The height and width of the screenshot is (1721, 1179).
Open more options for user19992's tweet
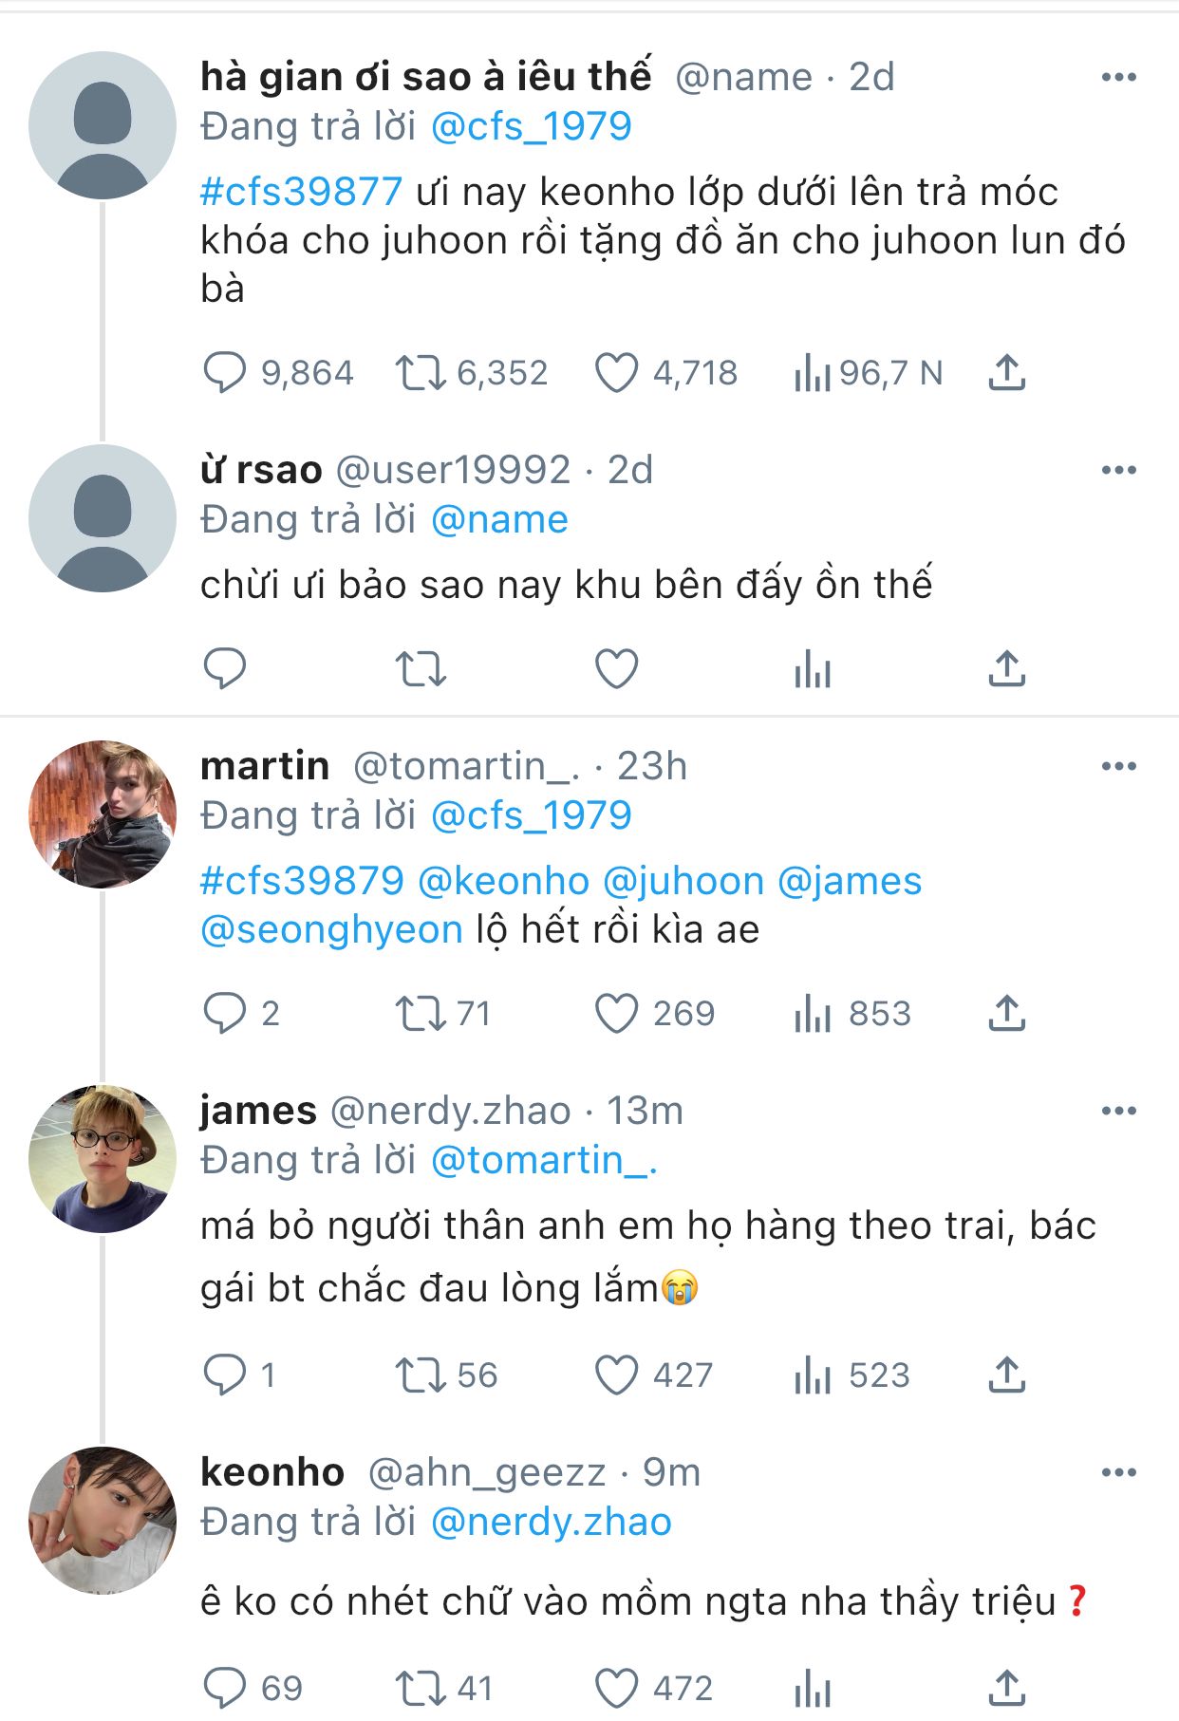point(1118,470)
